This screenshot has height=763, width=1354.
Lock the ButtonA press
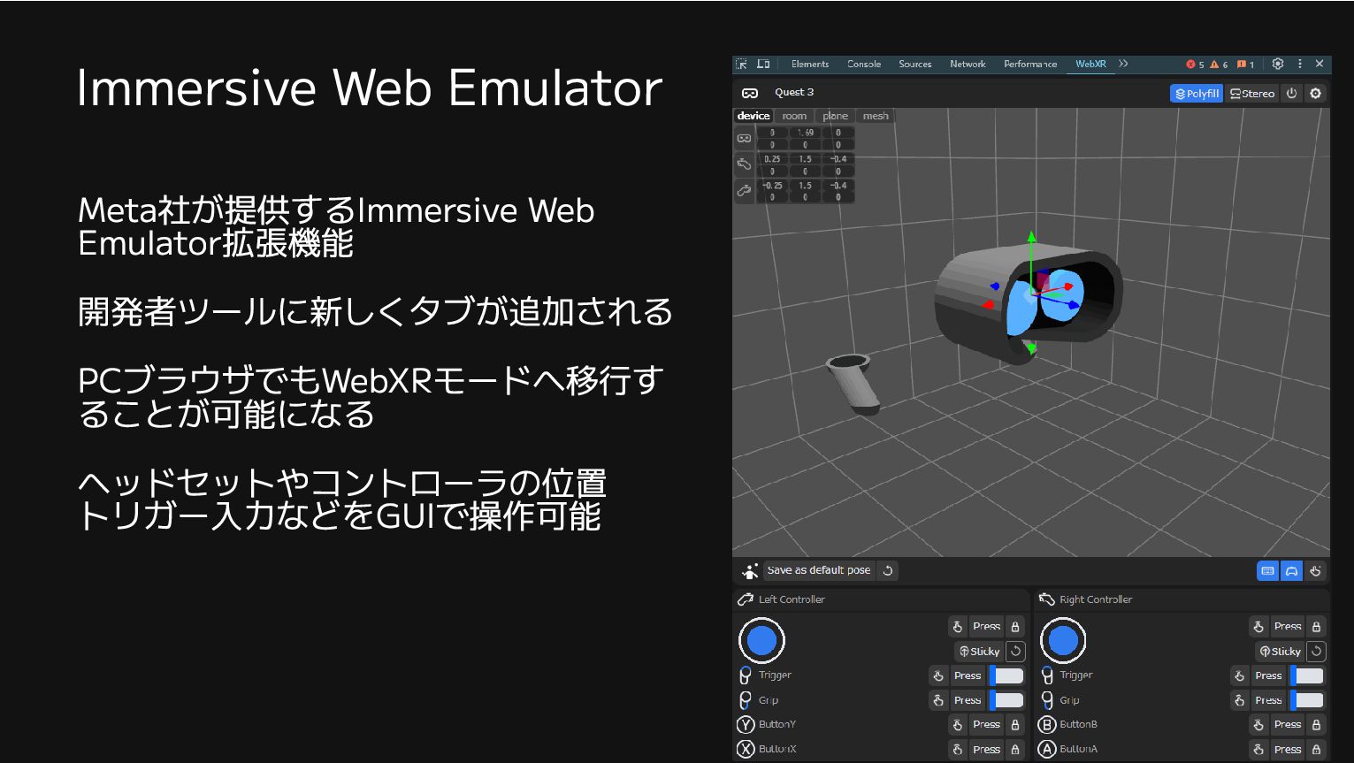point(1317,749)
